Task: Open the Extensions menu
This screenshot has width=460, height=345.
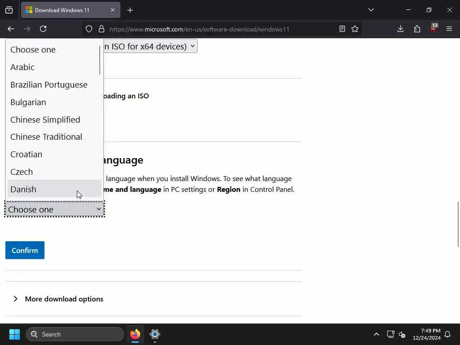Action: 417,29
